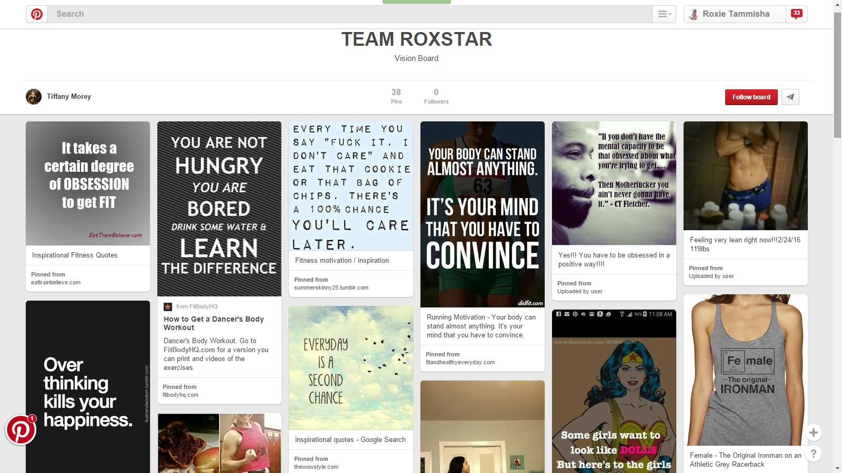842x473 pixels.
Task: Open the 'Over thinking kills your happiness' pin
Action: (88, 387)
